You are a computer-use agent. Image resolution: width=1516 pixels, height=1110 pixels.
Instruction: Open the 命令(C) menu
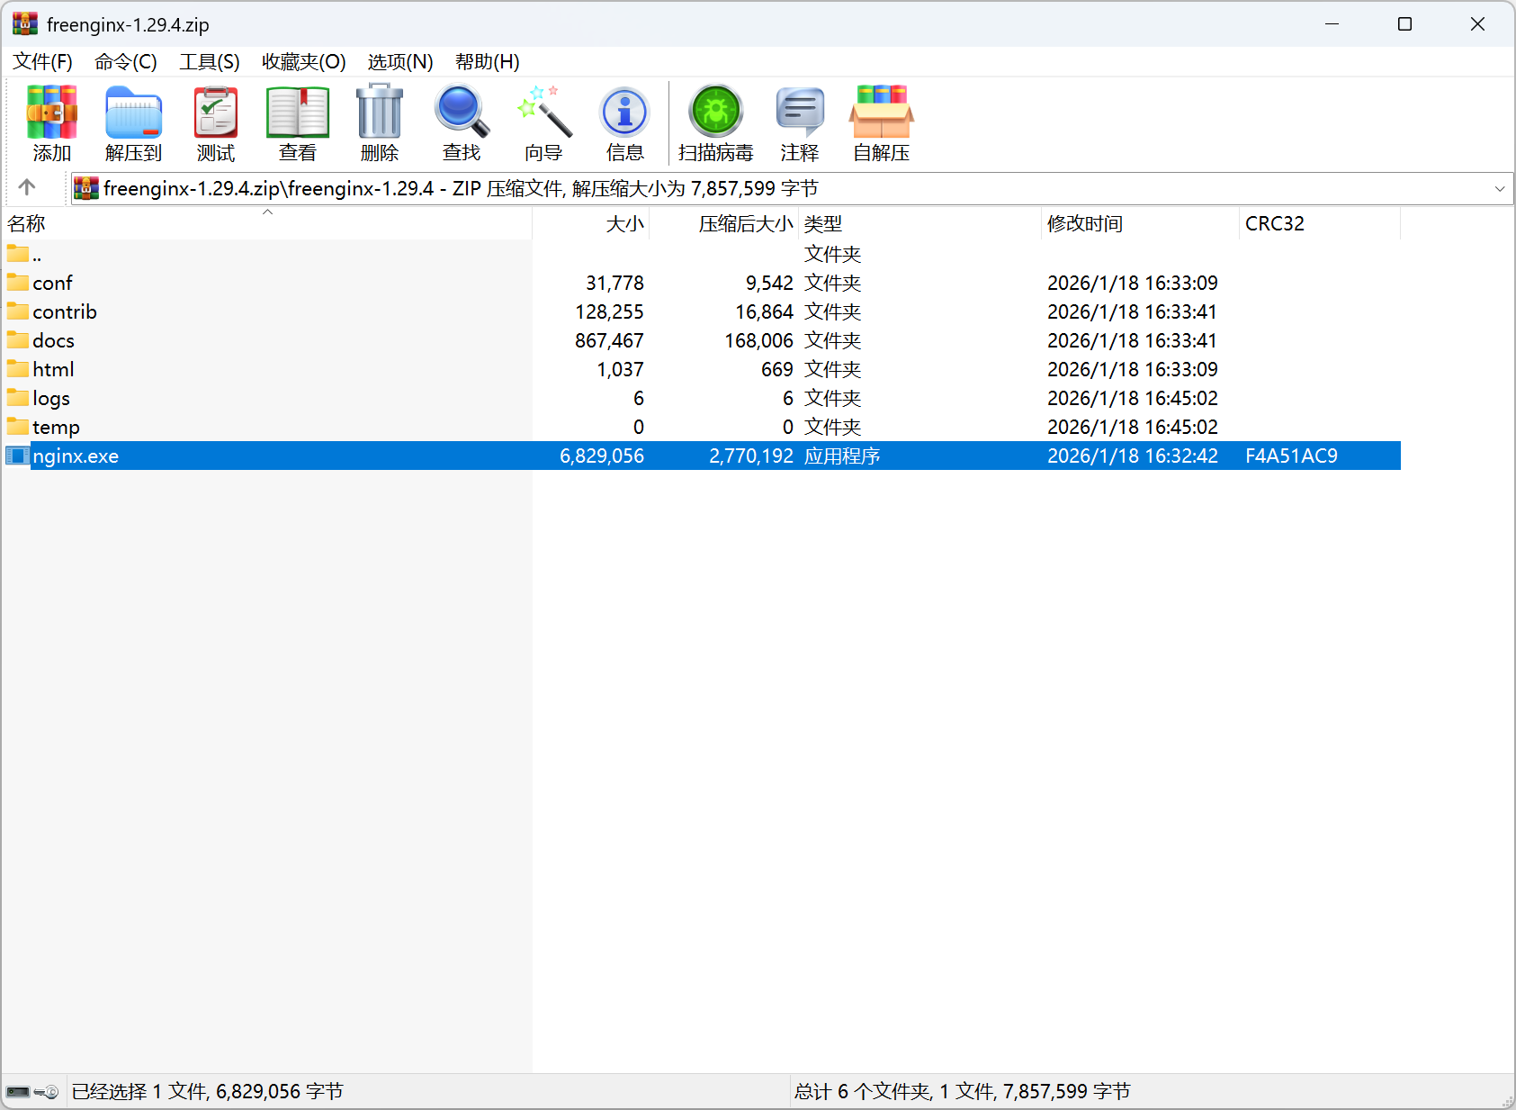(126, 61)
